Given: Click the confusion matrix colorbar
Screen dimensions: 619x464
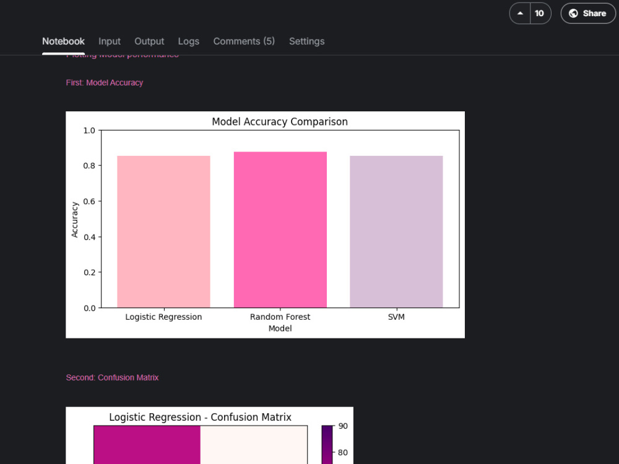Looking at the screenshot, I should (x=327, y=445).
